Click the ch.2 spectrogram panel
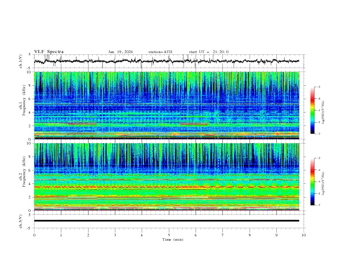342x264 pixels. click(167, 177)
